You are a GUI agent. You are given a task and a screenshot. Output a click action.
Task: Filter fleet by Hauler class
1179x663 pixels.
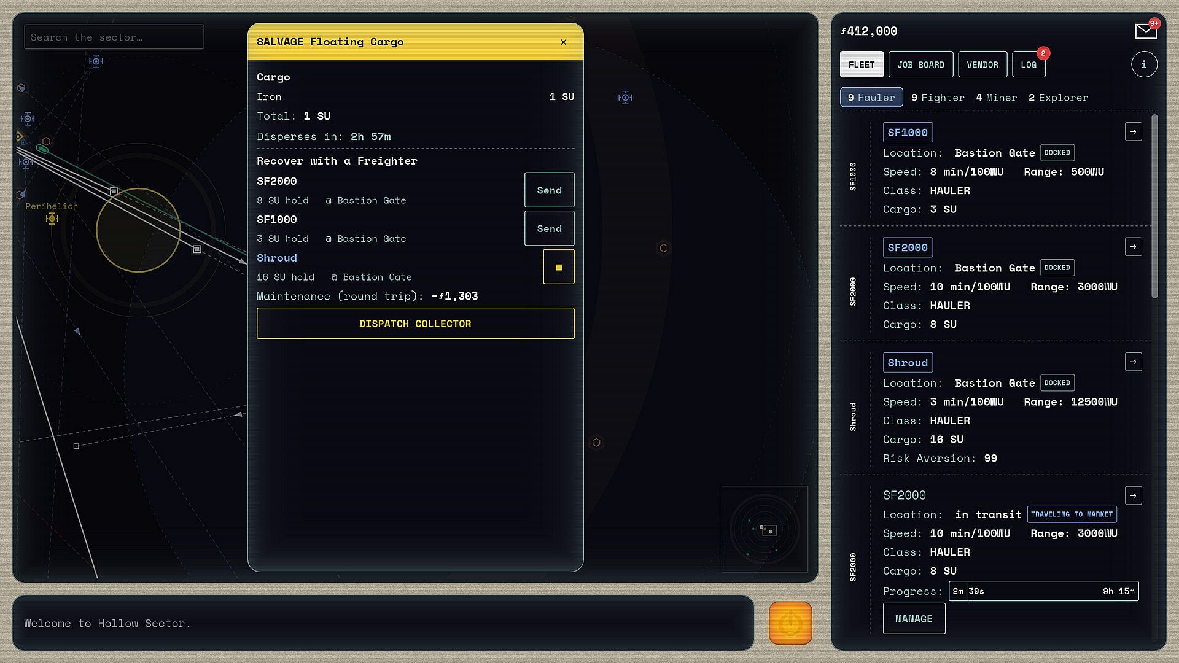[871, 98]
